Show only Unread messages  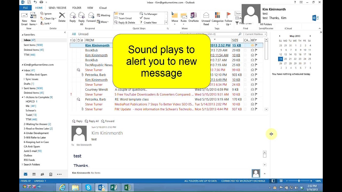click(83, 34)
